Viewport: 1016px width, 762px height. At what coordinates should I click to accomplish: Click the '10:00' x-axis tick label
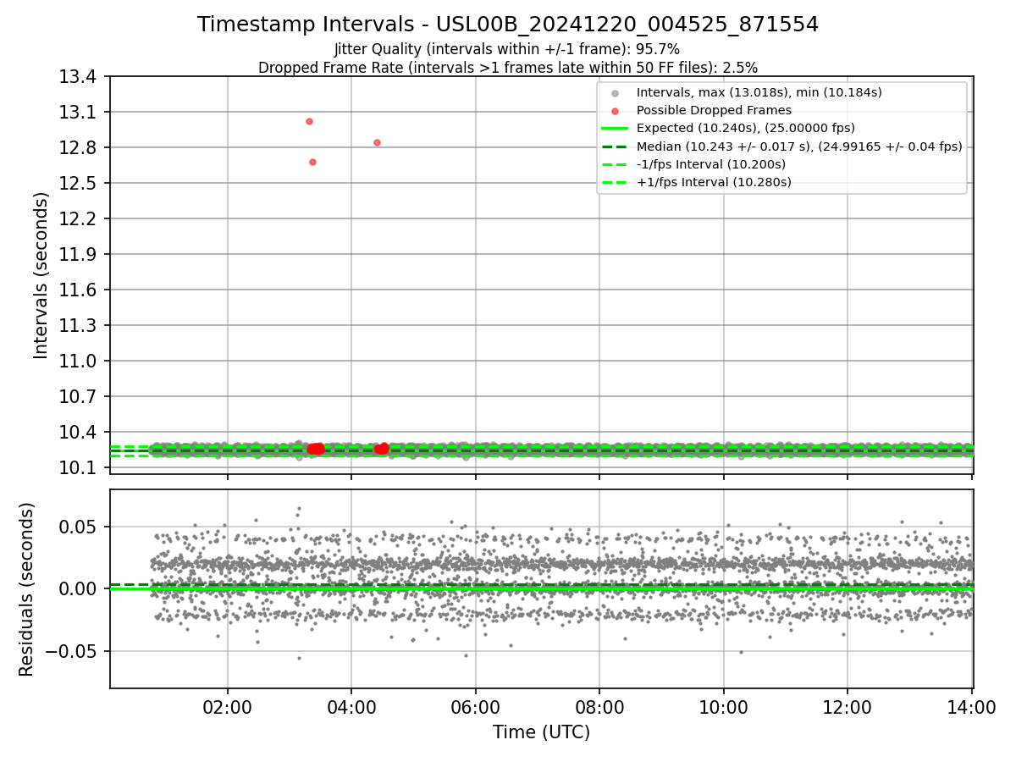pyautogui.click(x=723, y=708)
